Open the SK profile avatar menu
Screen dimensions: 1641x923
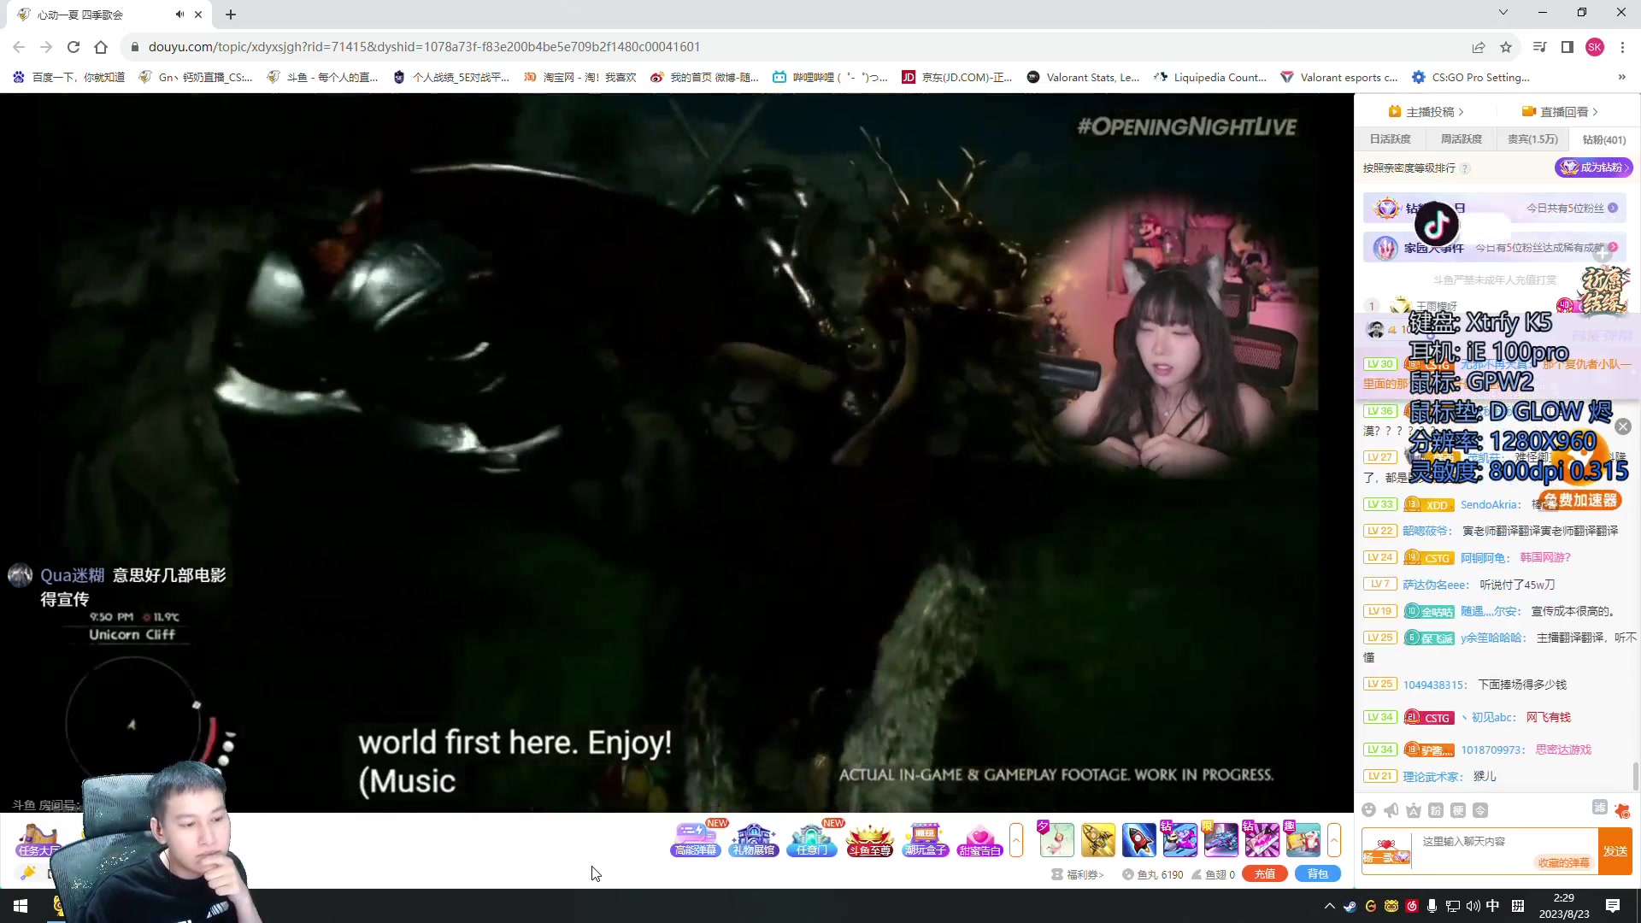pyautogui.click(x=1595, y=47)
